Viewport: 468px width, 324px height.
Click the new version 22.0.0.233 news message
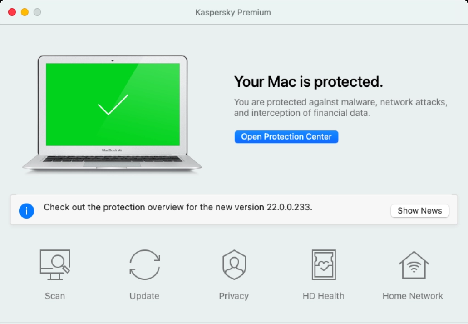[178, 208]
